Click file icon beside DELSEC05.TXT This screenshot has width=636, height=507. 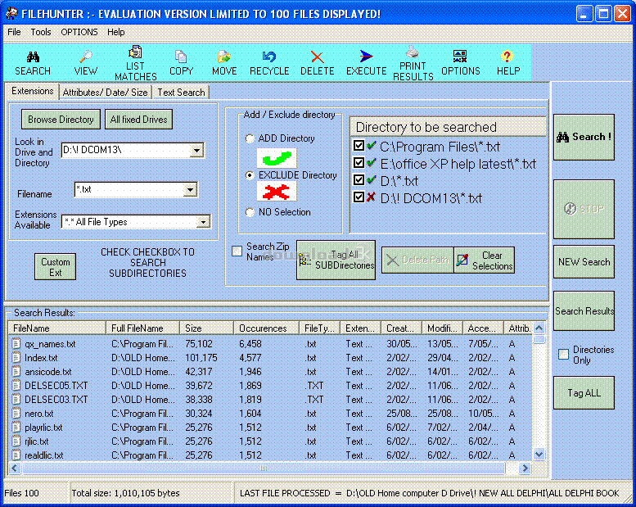tap(16, 385)
